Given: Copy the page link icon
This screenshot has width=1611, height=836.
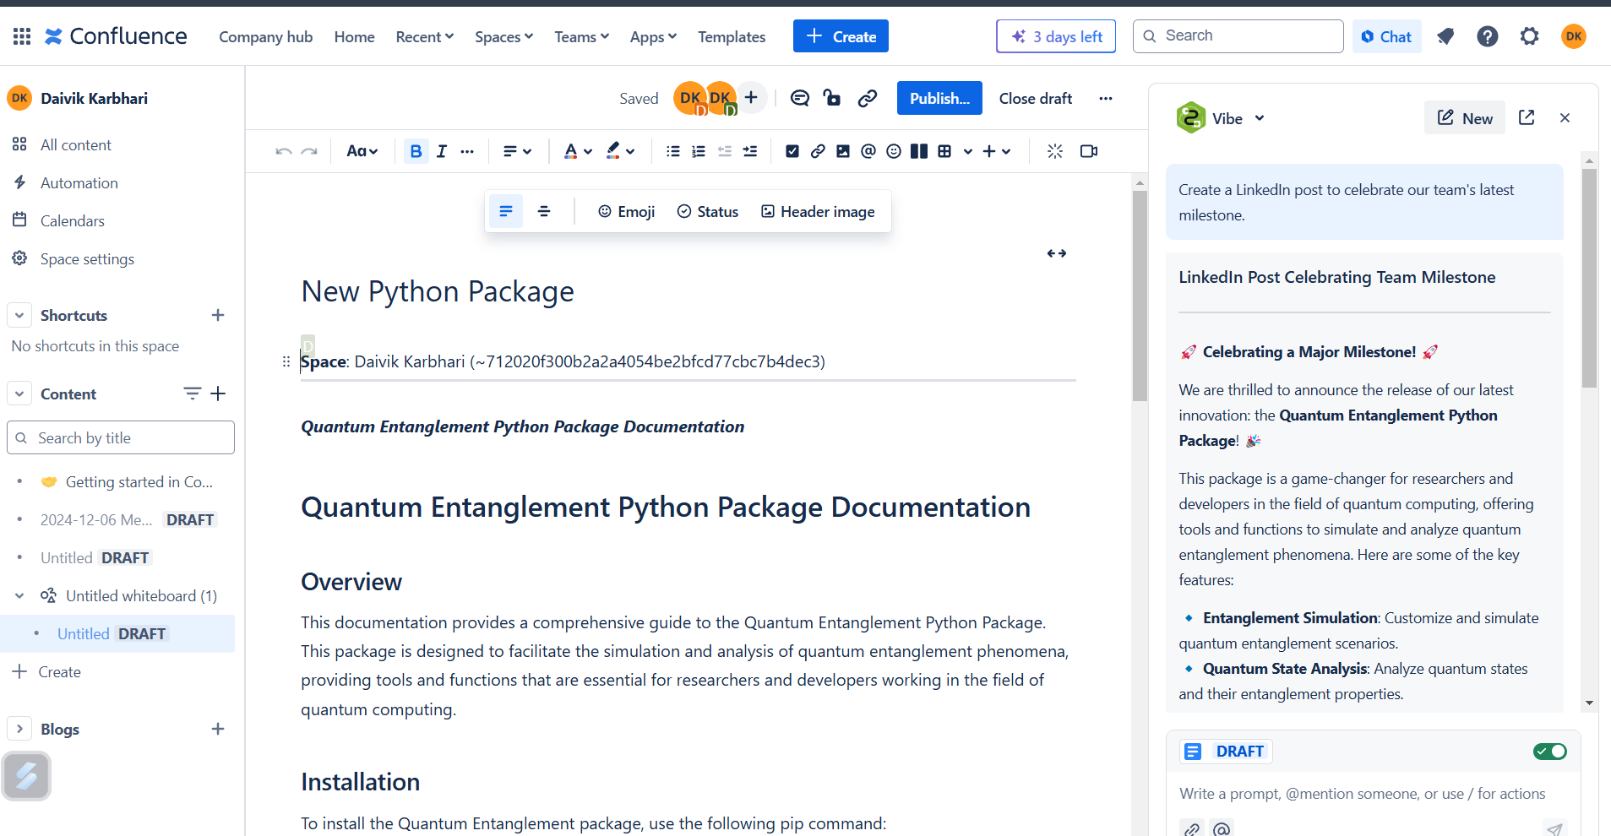Looking at the screenshot, I should [x=867, y=98].
